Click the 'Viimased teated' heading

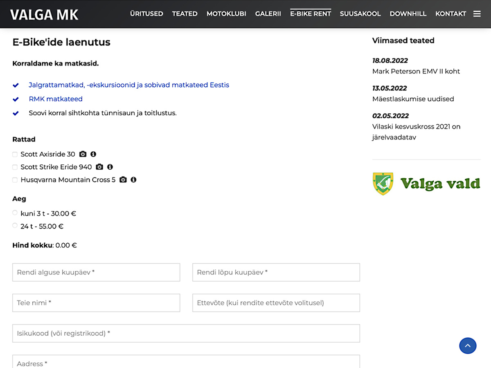click(403, 40)
